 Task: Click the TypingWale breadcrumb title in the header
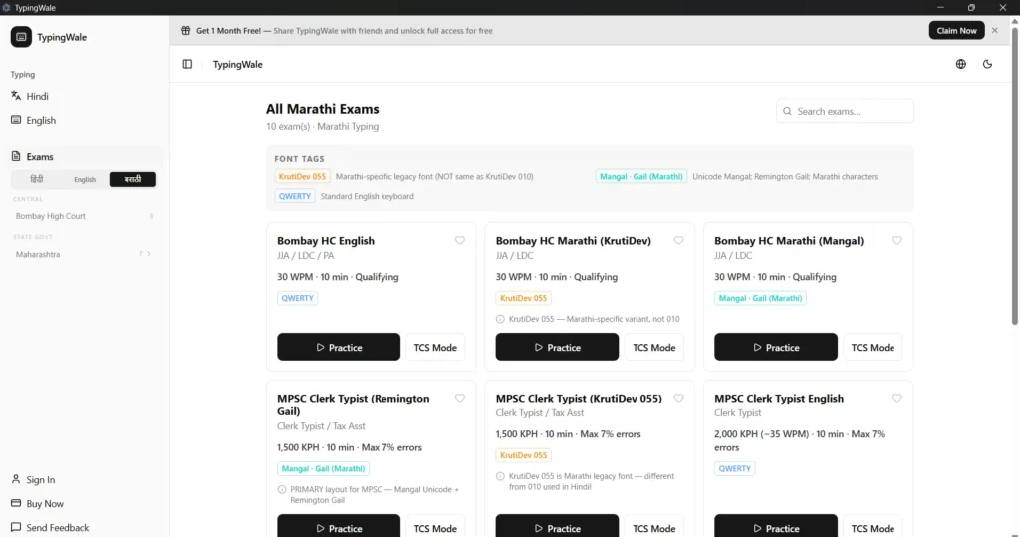point(237,64)
